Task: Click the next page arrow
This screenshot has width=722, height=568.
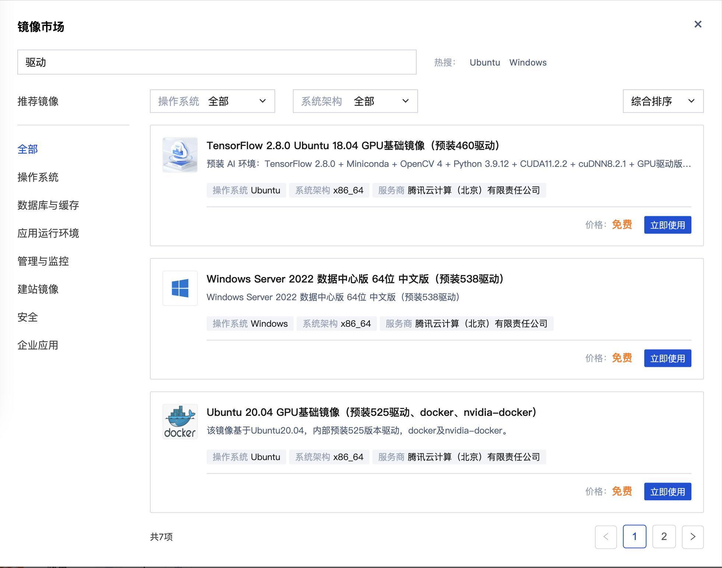Action: click(x=693, y=537)
